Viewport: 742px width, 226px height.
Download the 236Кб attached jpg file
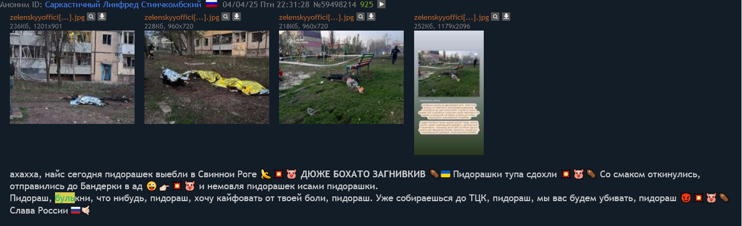(x=102, y=17)
